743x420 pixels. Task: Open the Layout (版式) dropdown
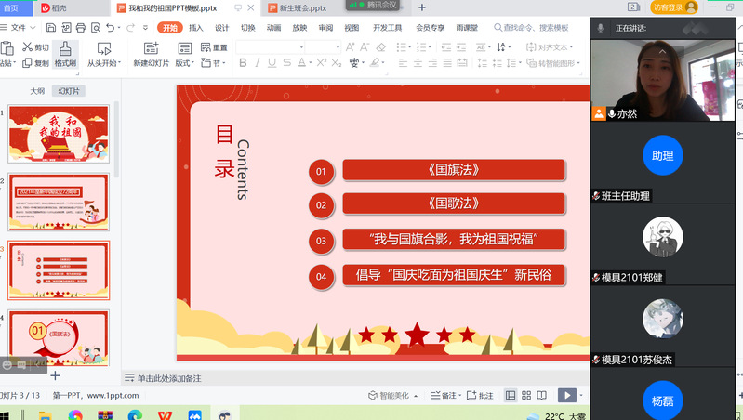185,63
